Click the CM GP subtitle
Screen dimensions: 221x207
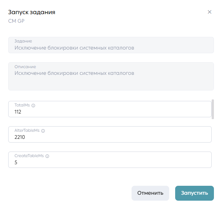pyautogui.click(x=16, y=21)
